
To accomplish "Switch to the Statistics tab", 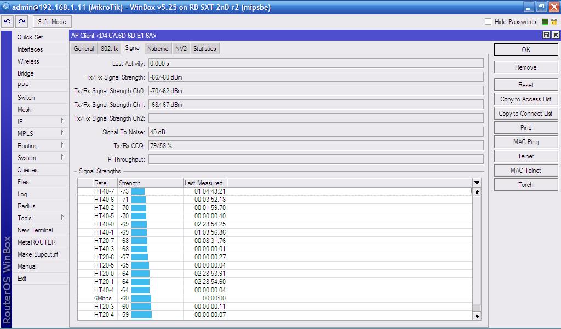I will (205, 49).
